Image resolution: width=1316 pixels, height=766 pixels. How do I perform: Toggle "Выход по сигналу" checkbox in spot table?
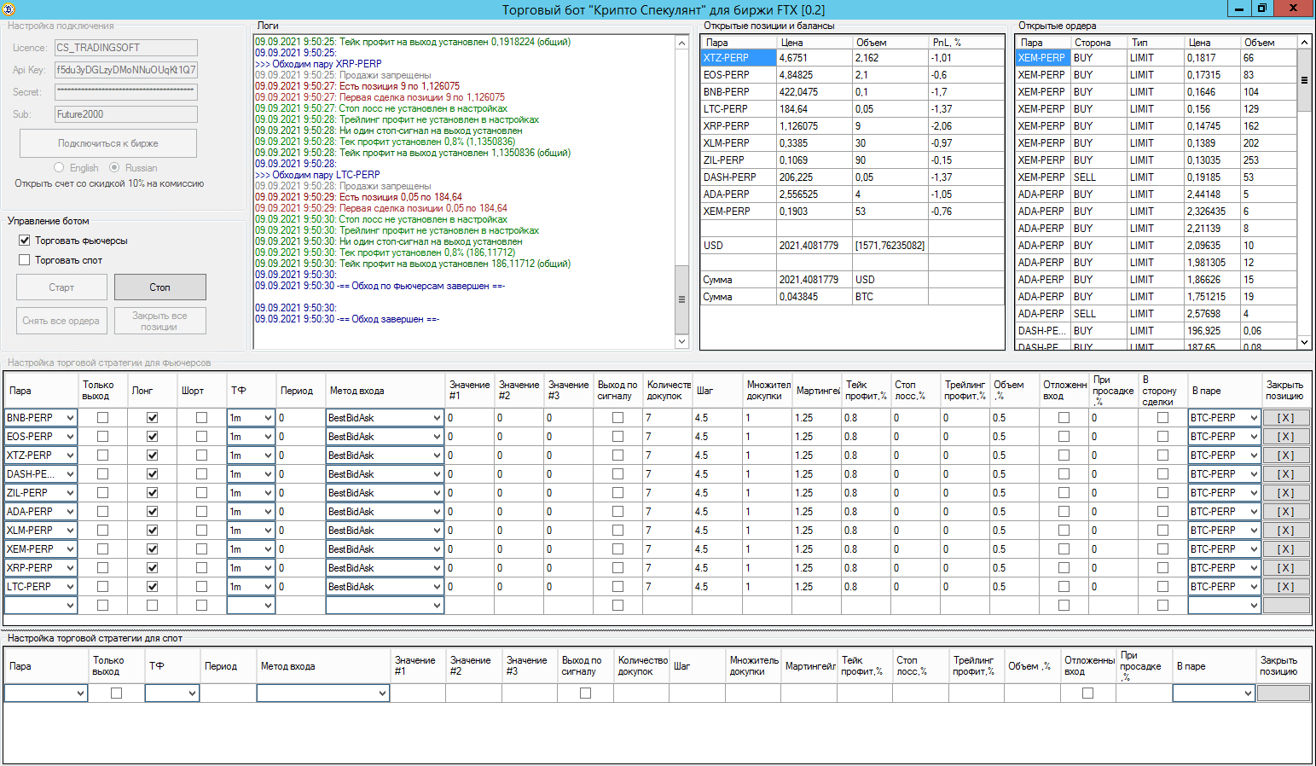click(585, 693)
